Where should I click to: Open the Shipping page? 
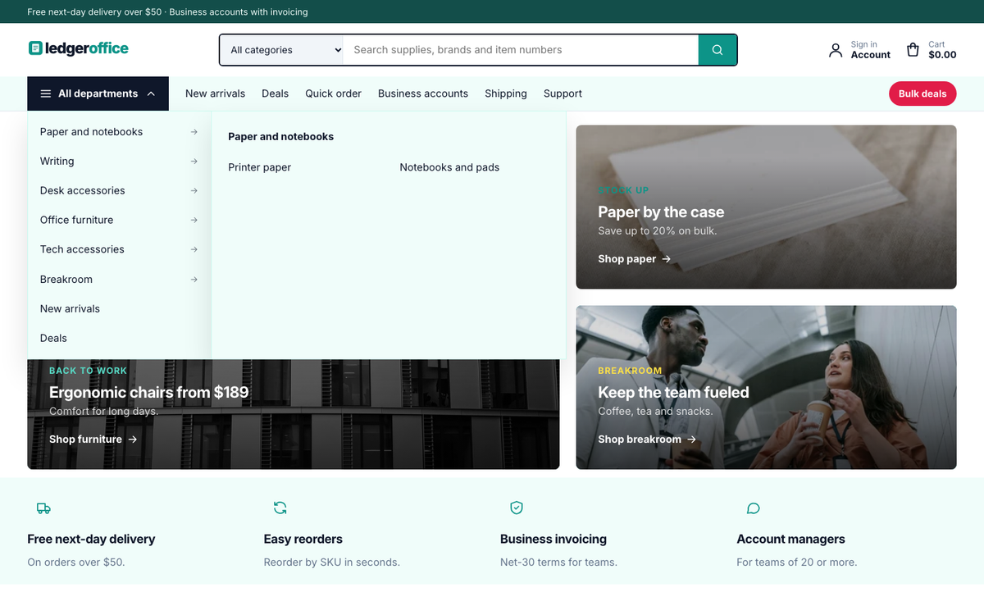tap(506, 93)
